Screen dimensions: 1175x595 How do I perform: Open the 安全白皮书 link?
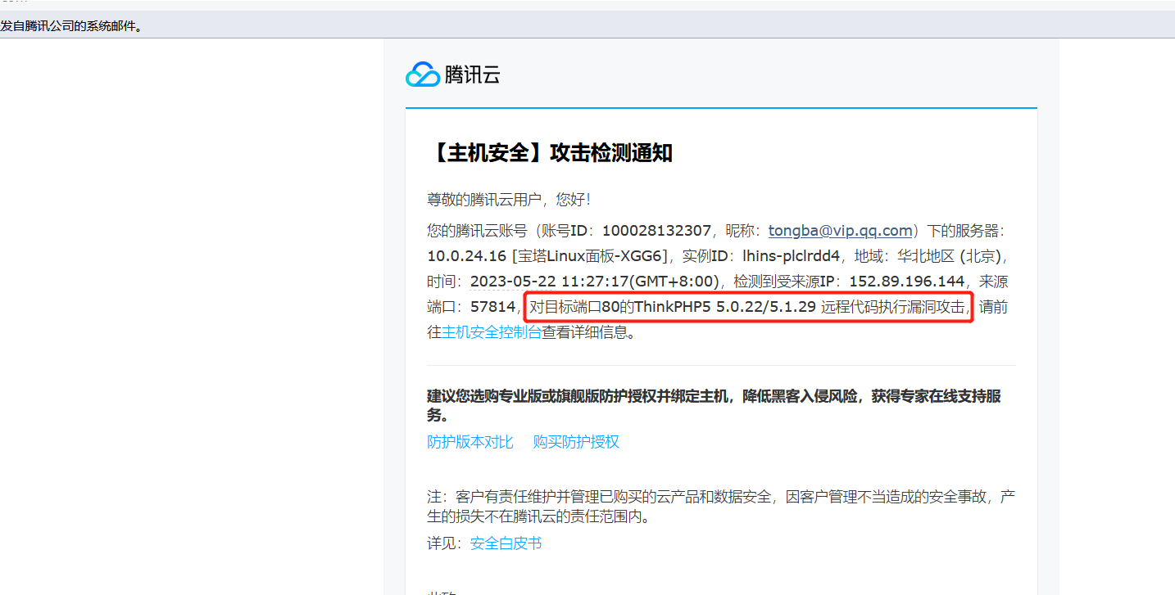point(506,543)
